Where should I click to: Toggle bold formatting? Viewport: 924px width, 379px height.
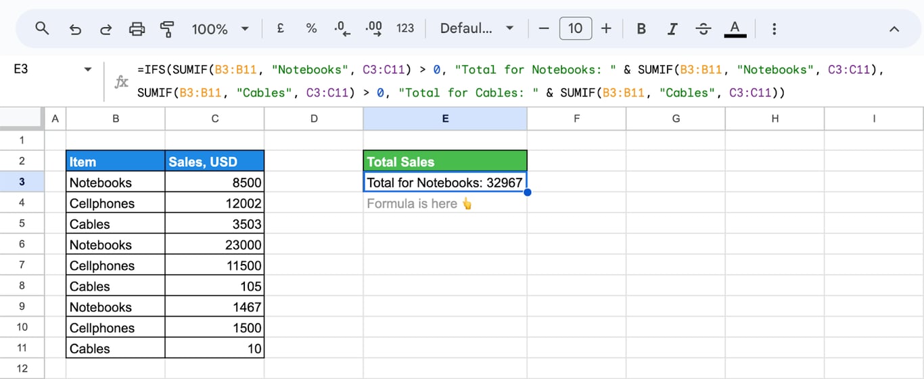tap(641, 28)
